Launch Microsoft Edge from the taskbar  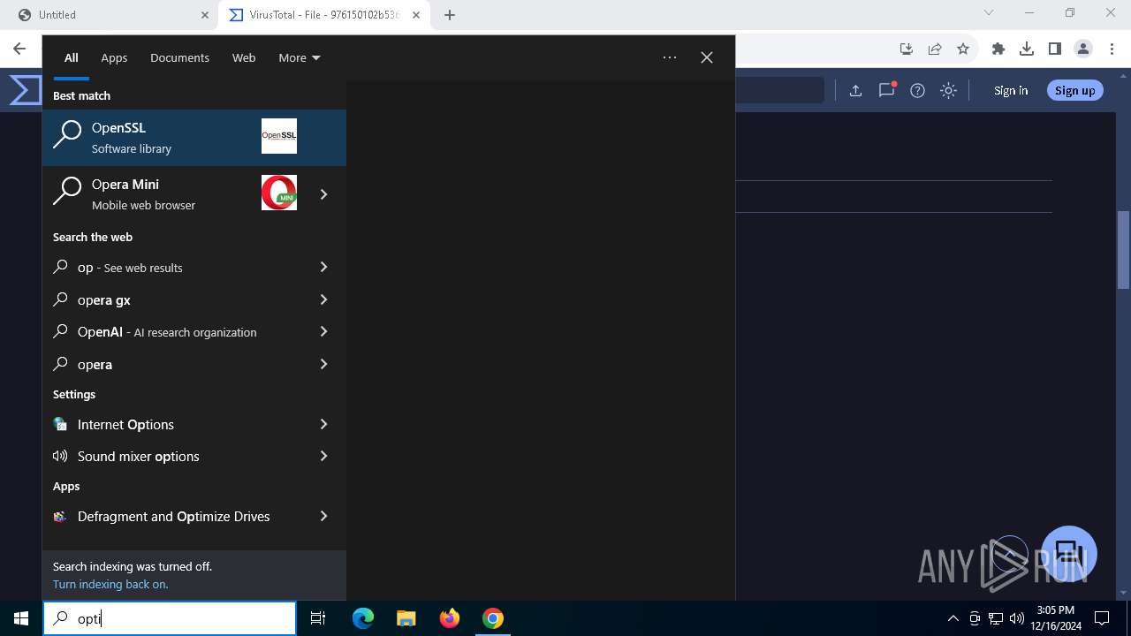pos(363,618)
